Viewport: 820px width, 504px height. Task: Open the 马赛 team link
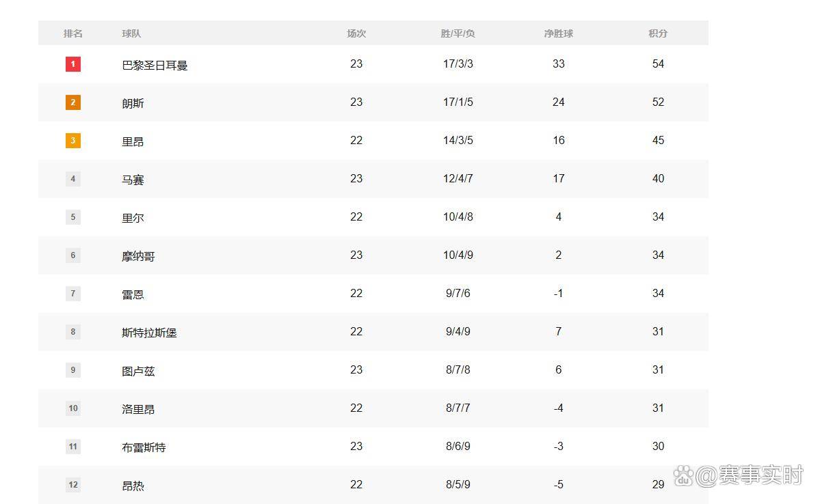(x=133, y=180)
